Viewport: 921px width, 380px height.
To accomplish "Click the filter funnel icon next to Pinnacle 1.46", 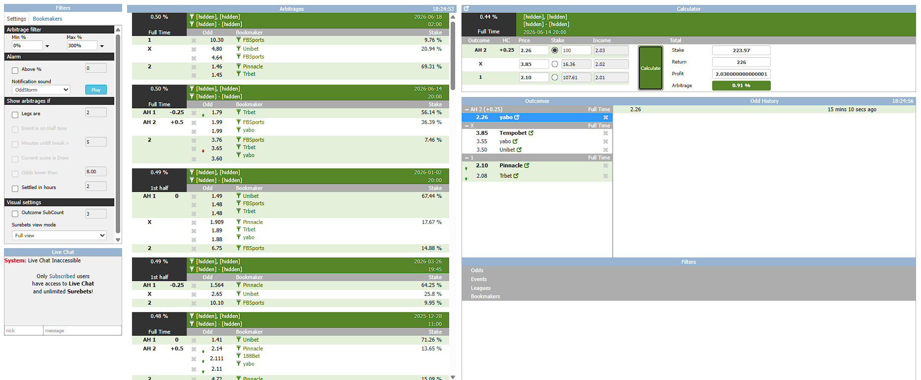I will coord(239,66).
